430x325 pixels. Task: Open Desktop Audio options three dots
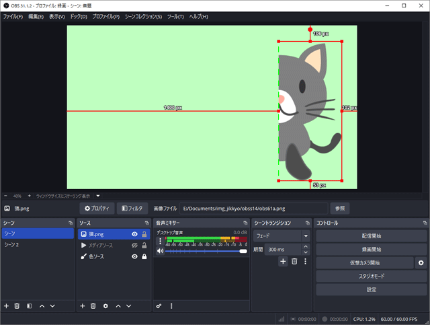click(160, 241)
